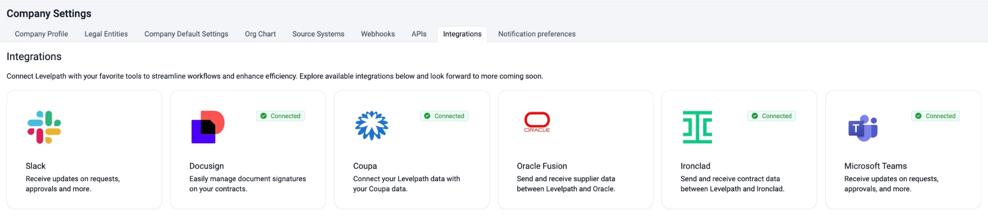Click the Oracle logo icon
The width and height of the screenshot is (988, 224).
point(536,122)
